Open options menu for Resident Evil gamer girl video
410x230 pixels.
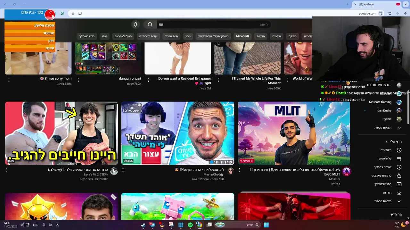click(x=149, y=80)
